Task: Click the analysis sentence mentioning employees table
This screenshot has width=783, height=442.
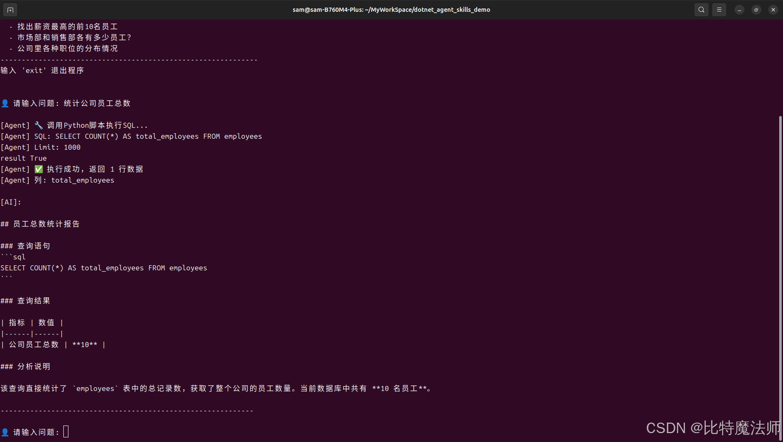Action: [216, 388]
